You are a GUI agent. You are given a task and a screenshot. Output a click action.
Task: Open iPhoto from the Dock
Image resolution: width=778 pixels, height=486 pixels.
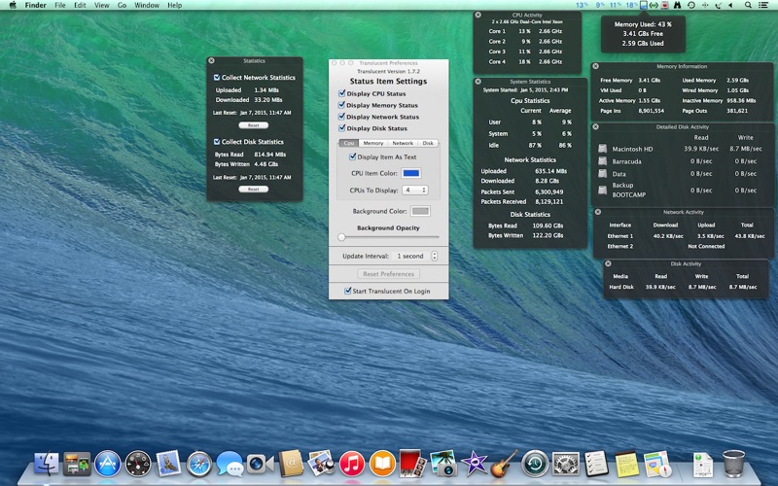(443, 464)
